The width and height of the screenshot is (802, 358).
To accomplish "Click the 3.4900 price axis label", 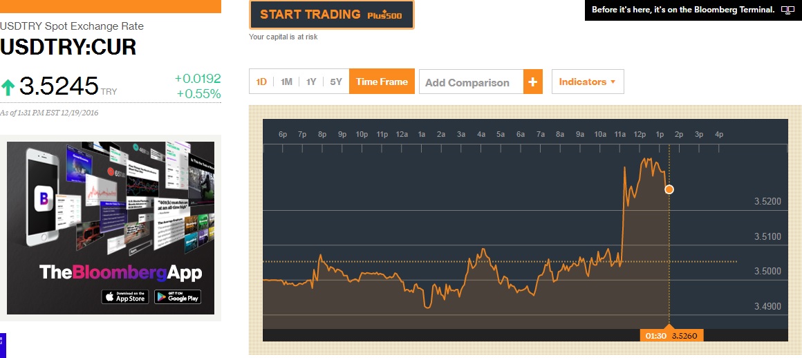I will pos(767,306).
